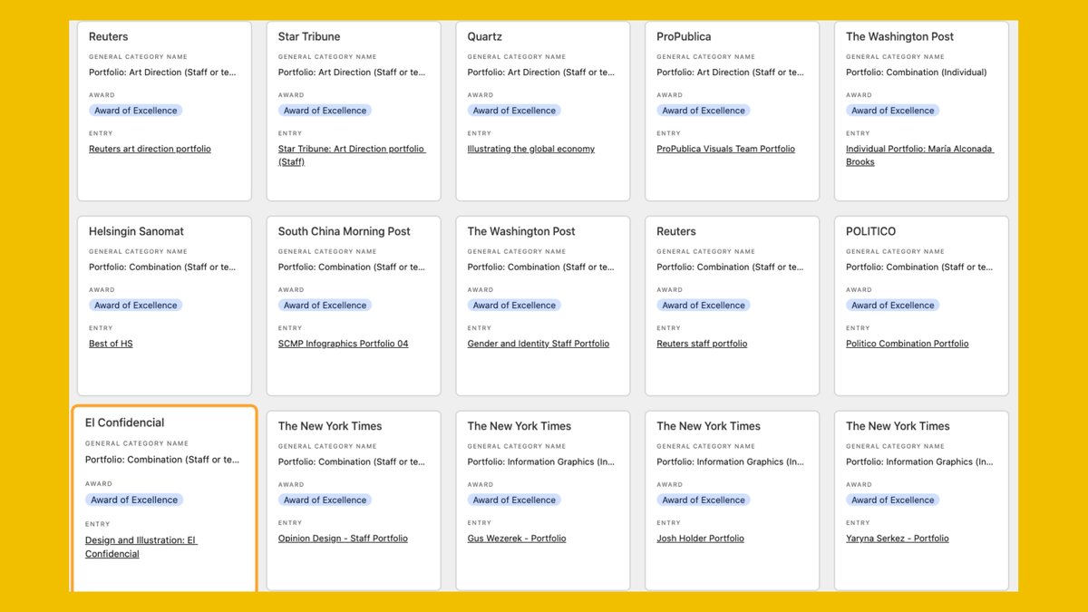Click Award of Excellence badge in Star Tribune card
1088x612 pixels.
pyautogui.click(x=325, y=111)
